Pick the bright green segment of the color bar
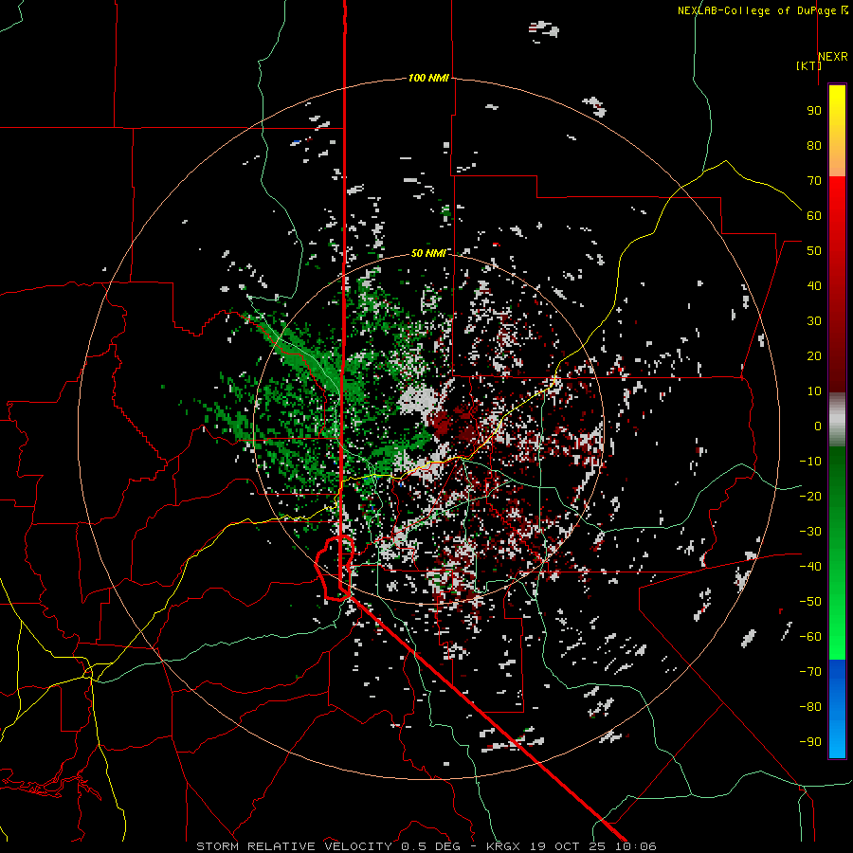 pyautogui.click(x=837, y=626)
